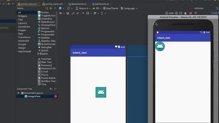Open the design surface layers dropdown
219x123 pixels.
pos(61,8)
